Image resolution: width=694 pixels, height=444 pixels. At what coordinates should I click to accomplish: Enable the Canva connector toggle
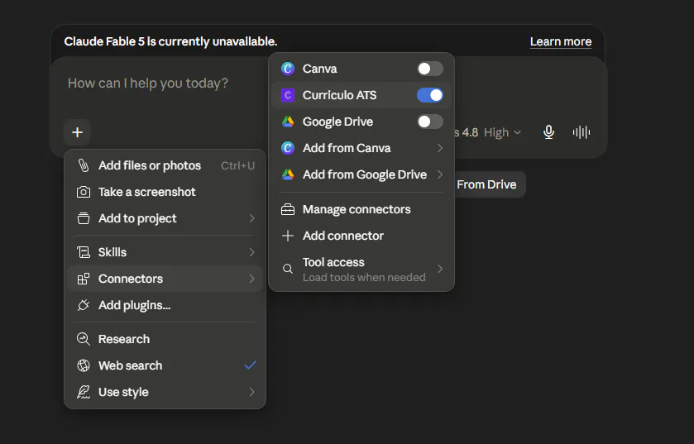pyautogui.click(x=430, y=69)
